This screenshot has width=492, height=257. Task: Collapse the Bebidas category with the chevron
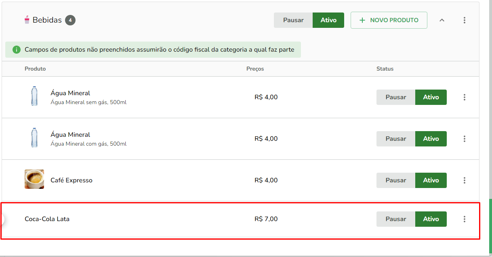coord(442,20)
